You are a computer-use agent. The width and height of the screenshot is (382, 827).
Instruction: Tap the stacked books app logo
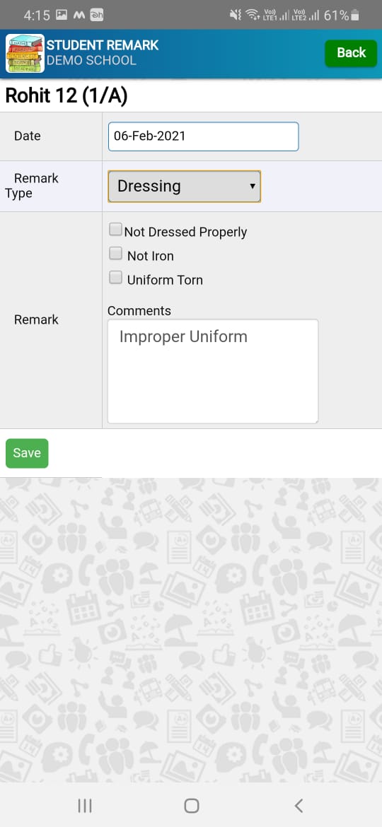[25, 53]
